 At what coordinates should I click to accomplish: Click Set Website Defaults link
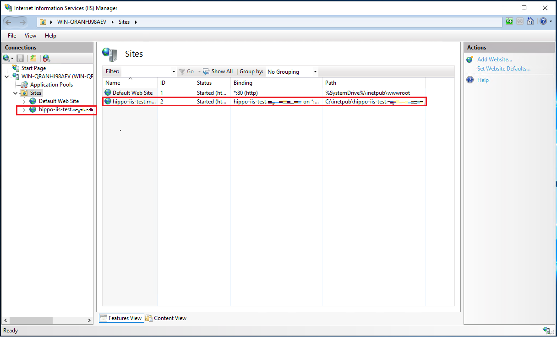[x=504, y=69]
